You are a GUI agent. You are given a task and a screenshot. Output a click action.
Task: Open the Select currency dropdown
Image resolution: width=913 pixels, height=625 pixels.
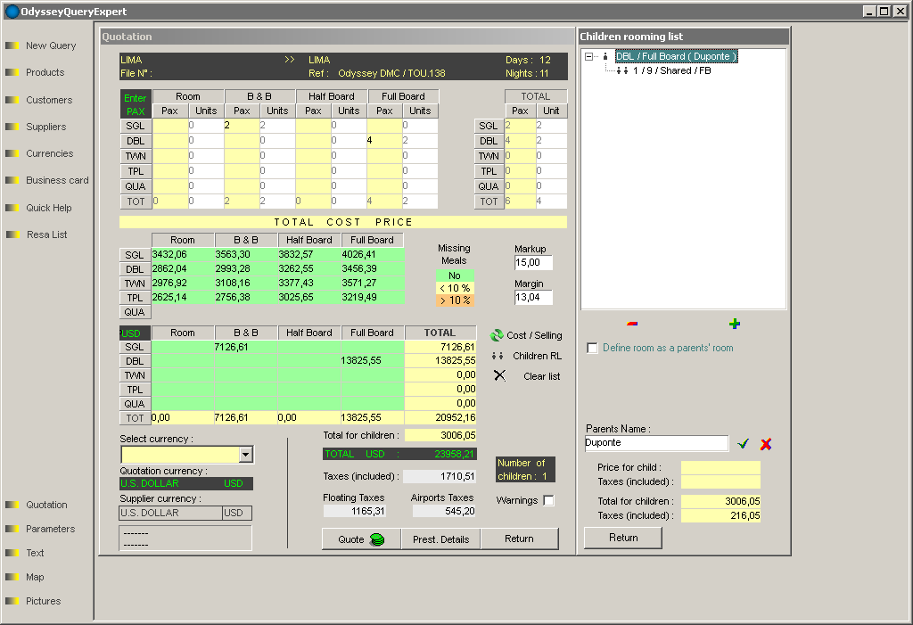tap(246, 456)
